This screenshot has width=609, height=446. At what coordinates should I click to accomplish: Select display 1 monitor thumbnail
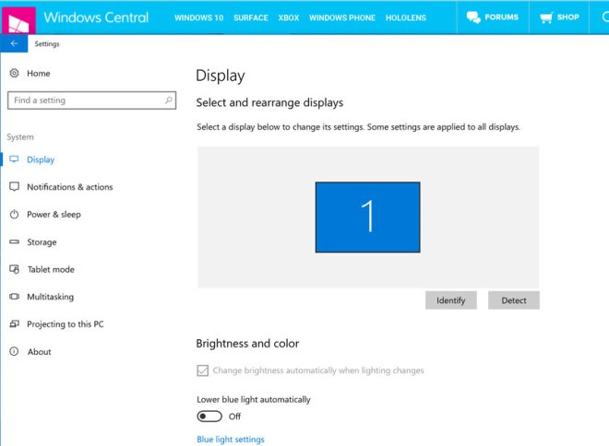368,217
